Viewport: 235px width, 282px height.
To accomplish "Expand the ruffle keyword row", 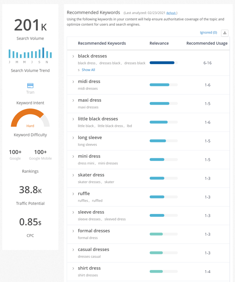I will click(73, 194).
